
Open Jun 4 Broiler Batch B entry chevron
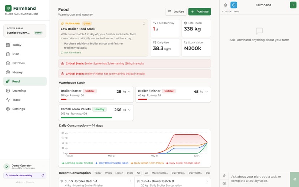pos(207,181)
